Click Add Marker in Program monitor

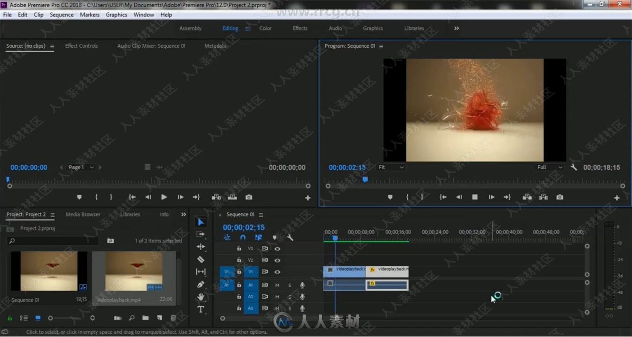(390, 198)
